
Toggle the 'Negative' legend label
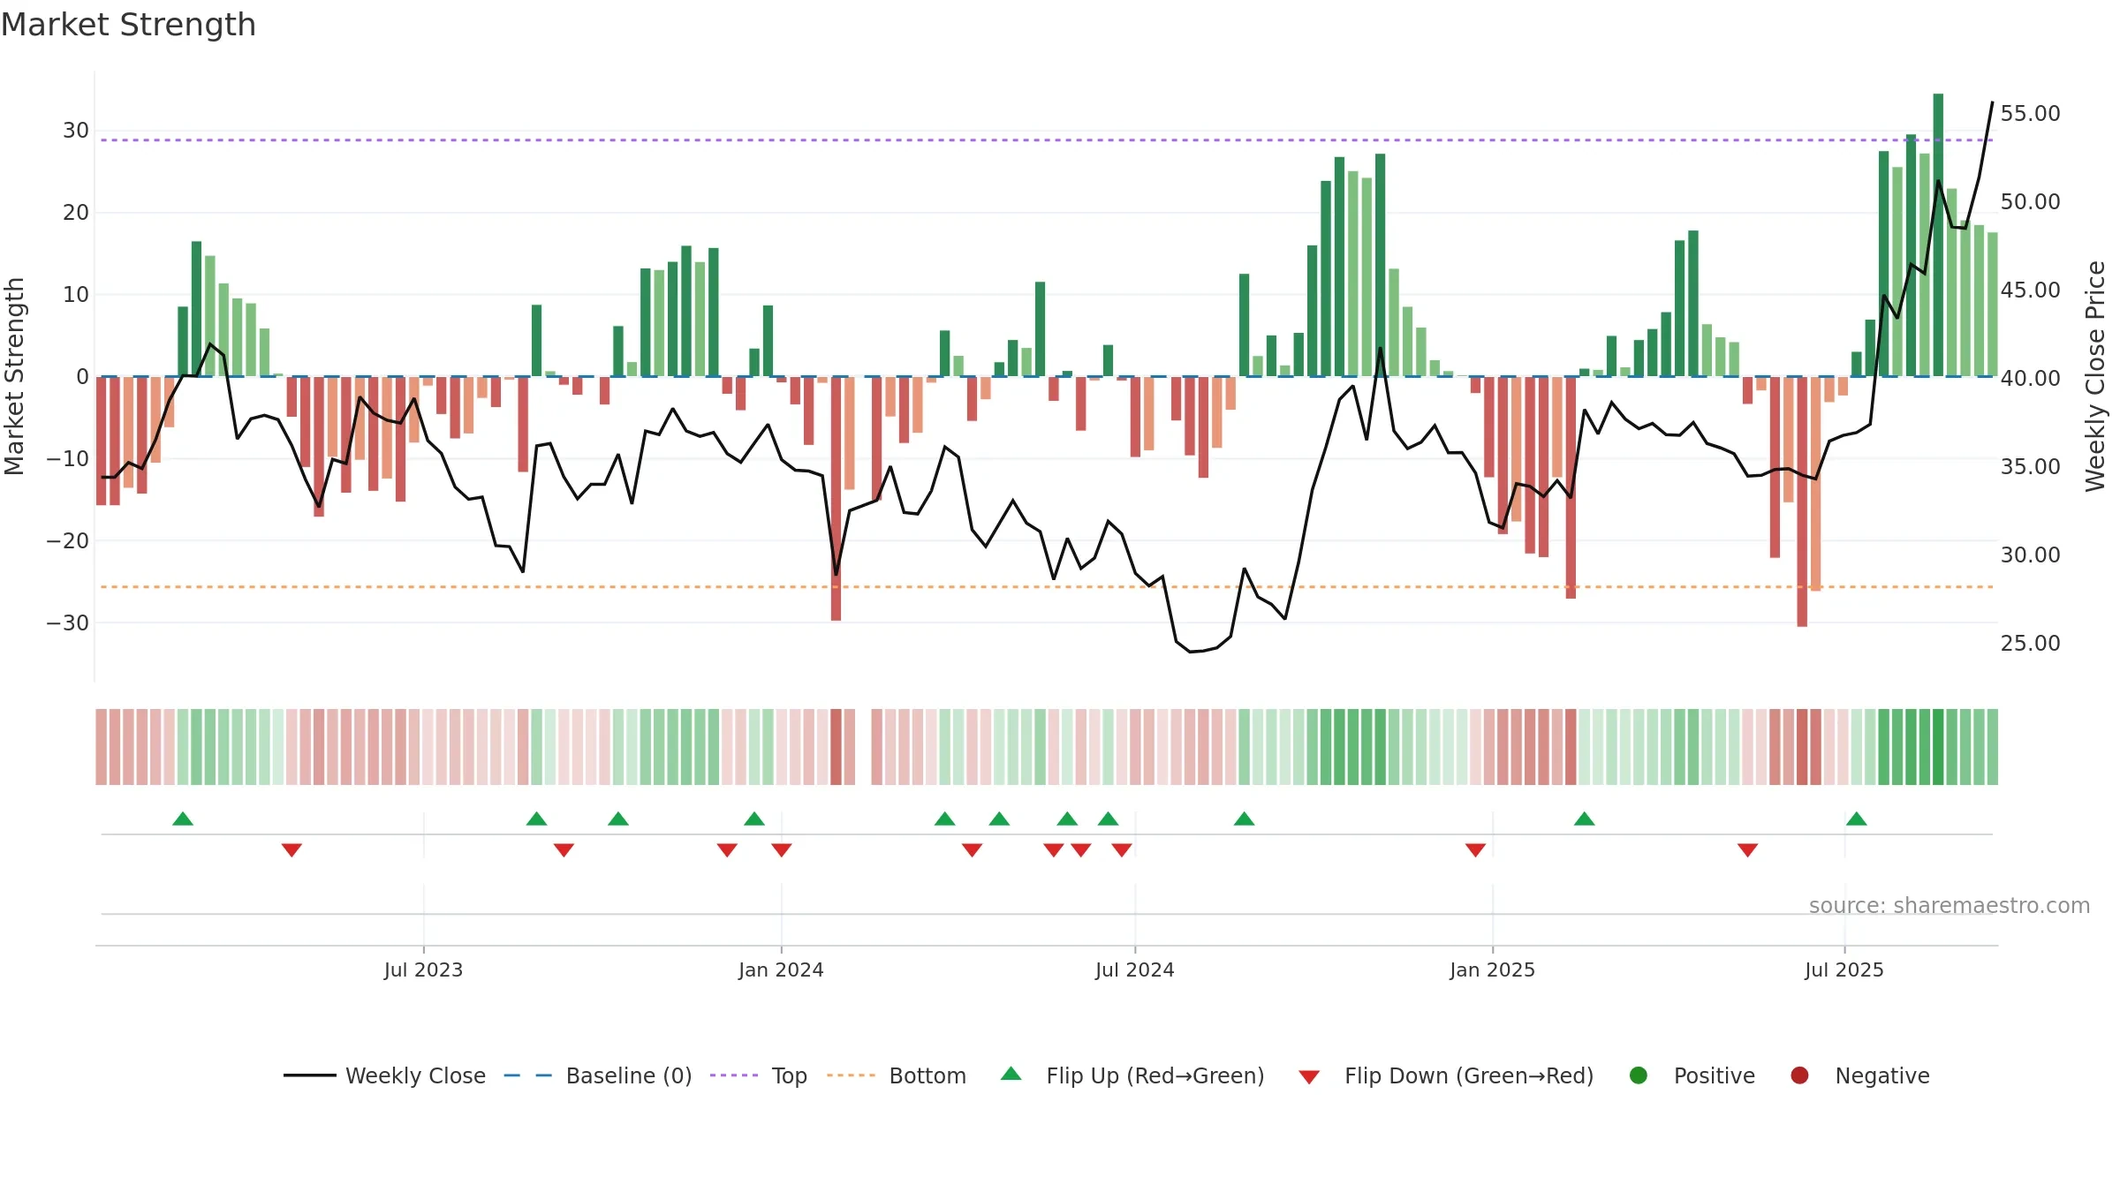[1882, 1075]
